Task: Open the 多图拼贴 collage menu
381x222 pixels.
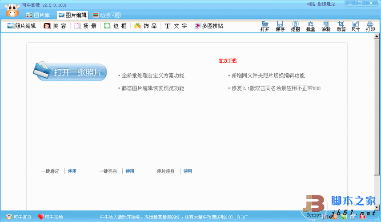Action: coord(208,26)
